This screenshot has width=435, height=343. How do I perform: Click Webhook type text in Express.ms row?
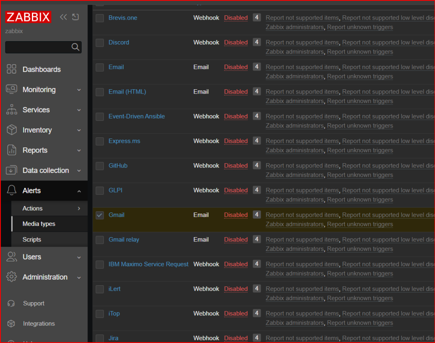click(x=206, y=141)
